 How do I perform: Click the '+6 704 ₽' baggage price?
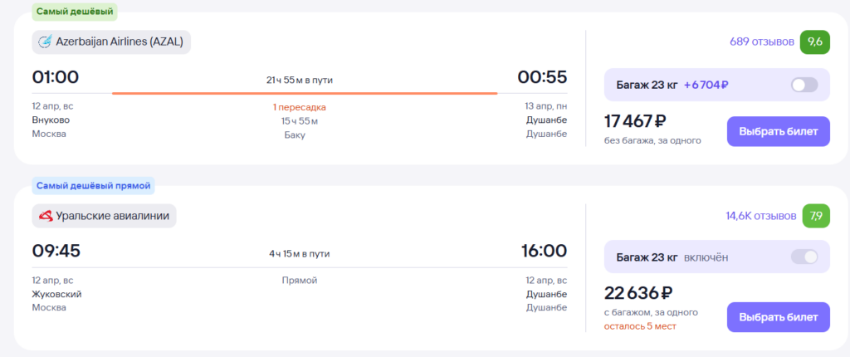point(706,85)
